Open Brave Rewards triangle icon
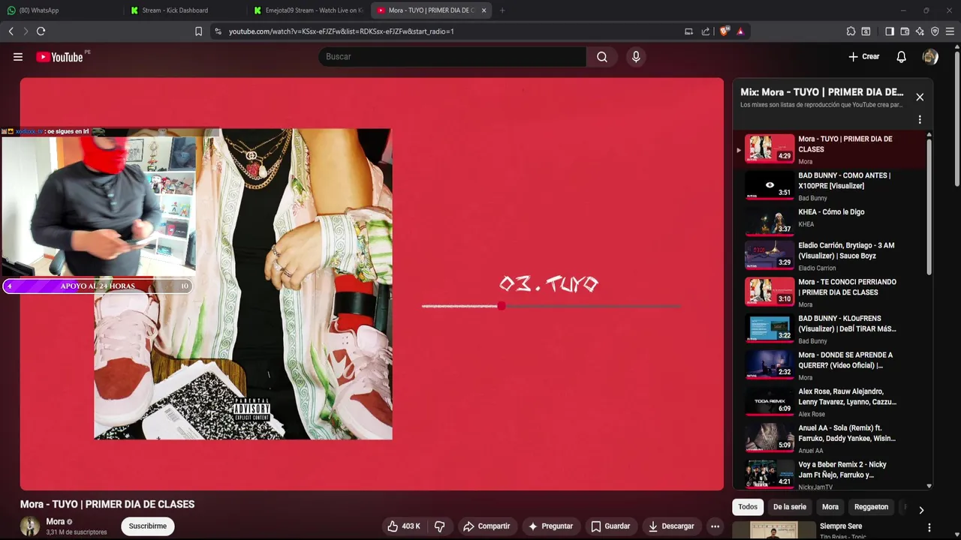 coord(740,31)
